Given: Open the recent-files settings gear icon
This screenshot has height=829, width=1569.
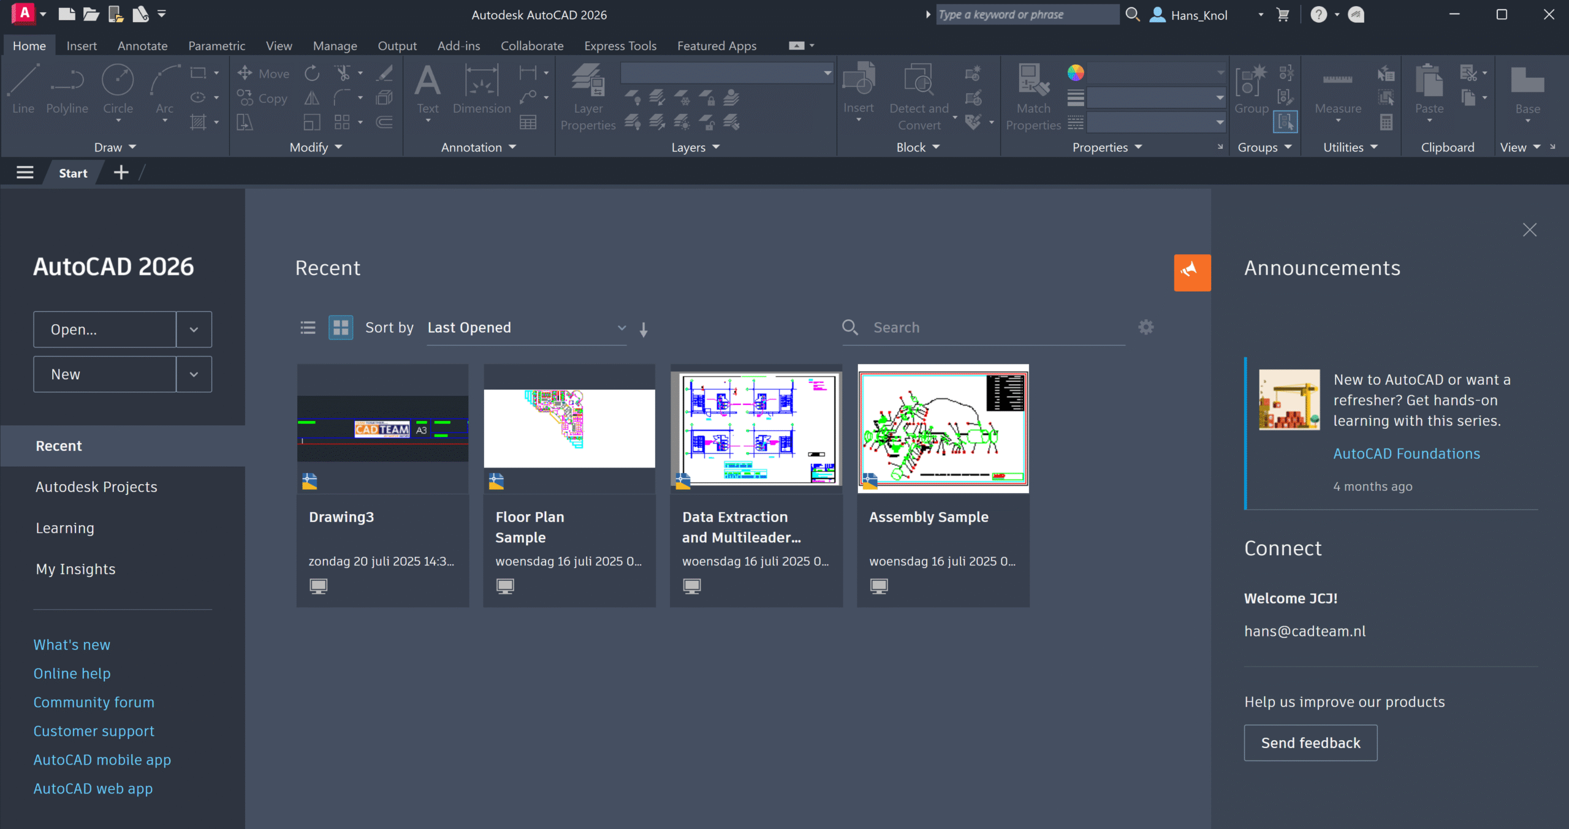Looking at the screenshot, I should point(1145,327).
